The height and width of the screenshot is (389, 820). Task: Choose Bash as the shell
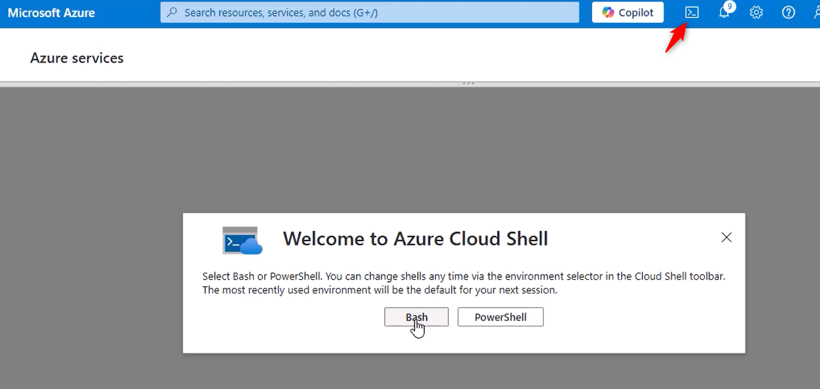tap(417, 317)
